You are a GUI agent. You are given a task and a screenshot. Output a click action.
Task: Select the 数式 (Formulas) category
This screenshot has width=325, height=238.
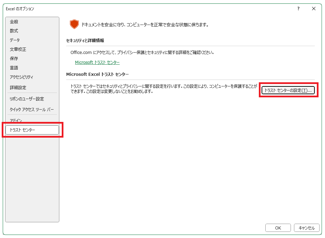14,31
